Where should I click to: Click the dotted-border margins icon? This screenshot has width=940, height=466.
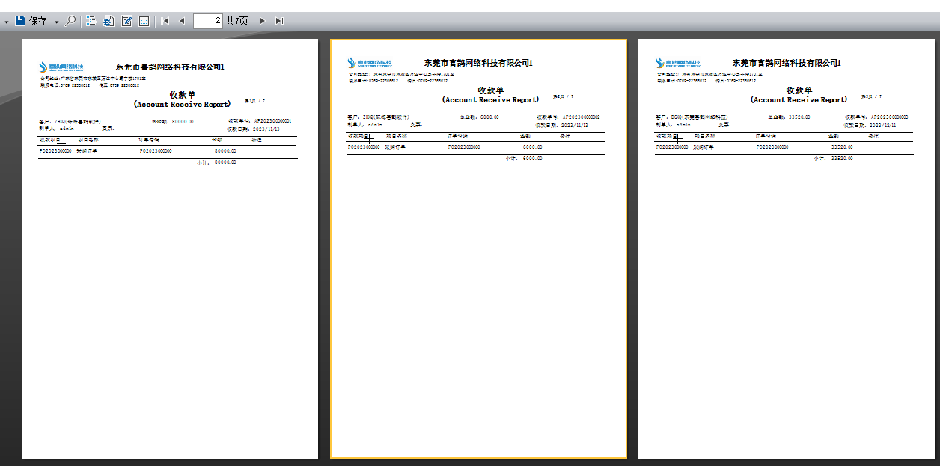(x=144, y=21)
